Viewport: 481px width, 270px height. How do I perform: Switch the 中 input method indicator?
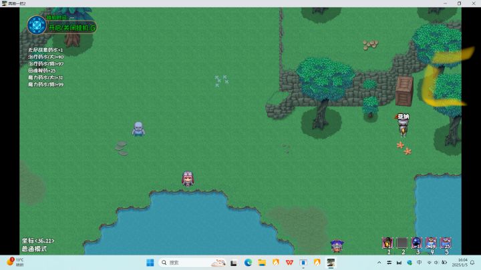tap(419, 263)
